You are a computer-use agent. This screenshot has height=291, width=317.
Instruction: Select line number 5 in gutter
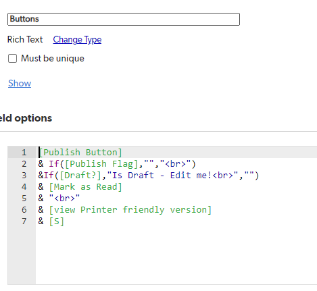pos(24,199)
